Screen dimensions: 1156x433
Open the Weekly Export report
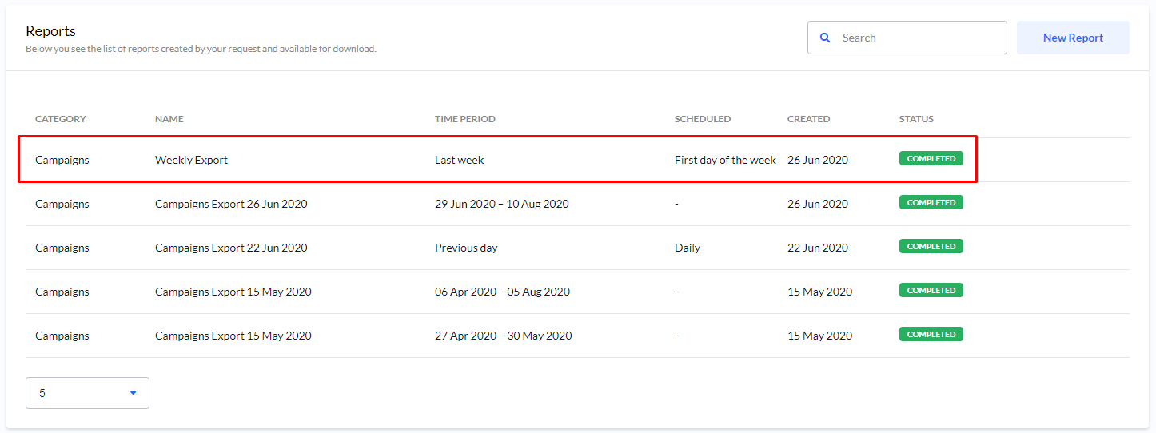(x=191, y=160)
